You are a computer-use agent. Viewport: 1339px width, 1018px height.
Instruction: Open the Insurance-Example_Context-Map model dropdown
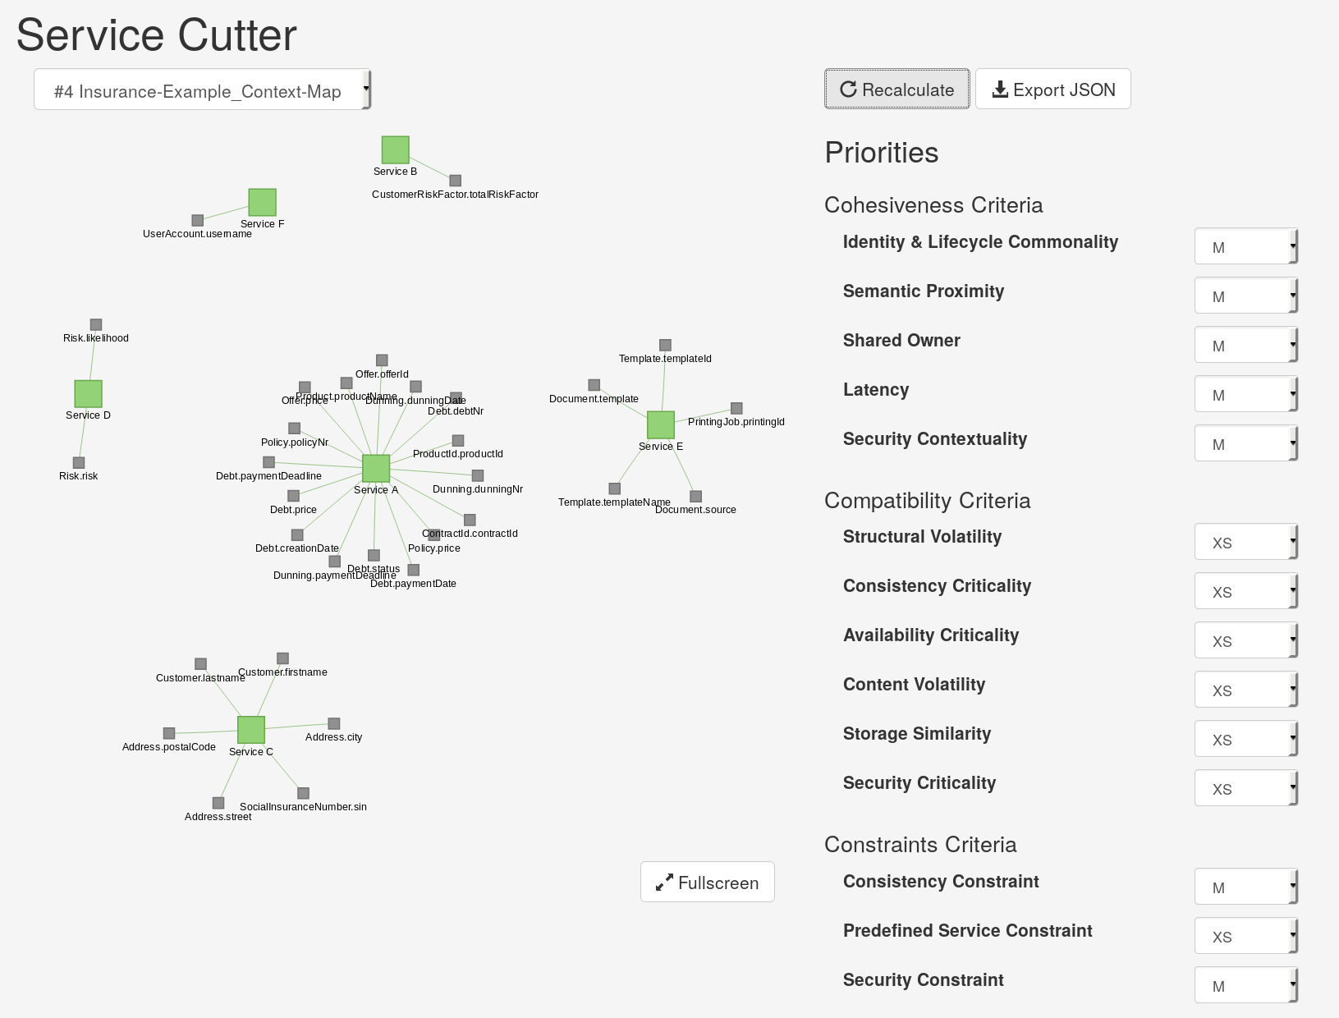point(203,89)
